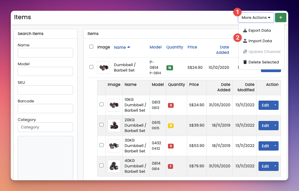
Task: Choose Delete Selected from the menu
Action: coord(263,62)
